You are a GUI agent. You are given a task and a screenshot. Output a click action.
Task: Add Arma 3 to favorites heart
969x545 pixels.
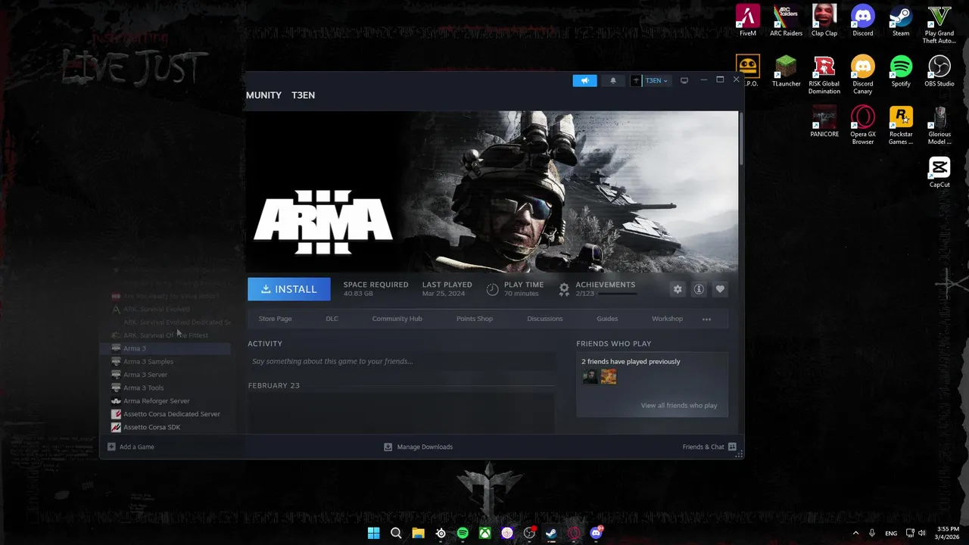click(x=720, y=289)
